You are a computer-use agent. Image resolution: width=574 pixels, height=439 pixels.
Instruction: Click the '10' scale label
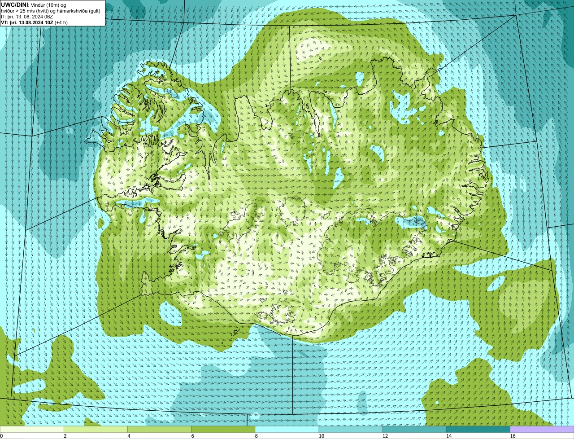(321, 436)
